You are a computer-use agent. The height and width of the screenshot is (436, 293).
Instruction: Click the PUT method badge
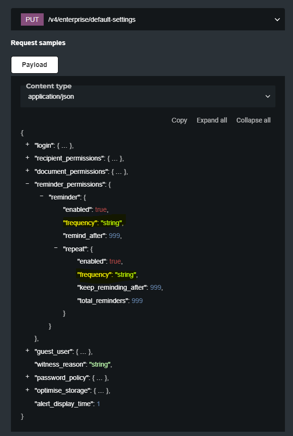point(32,19)
